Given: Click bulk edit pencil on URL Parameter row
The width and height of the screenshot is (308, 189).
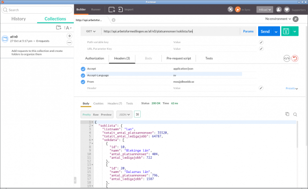Looking at the screenshot, I should click(261, 49).
